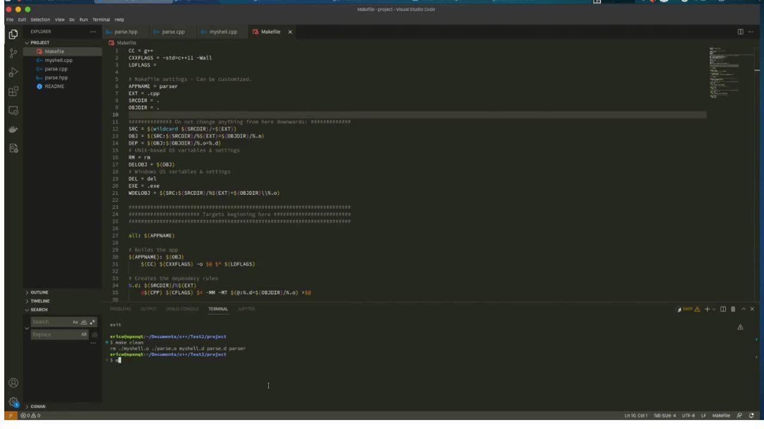The height and width of the screenshot is (429, 764).
Task: Collapse the replace toggle chevron
Action: (27, 328)
